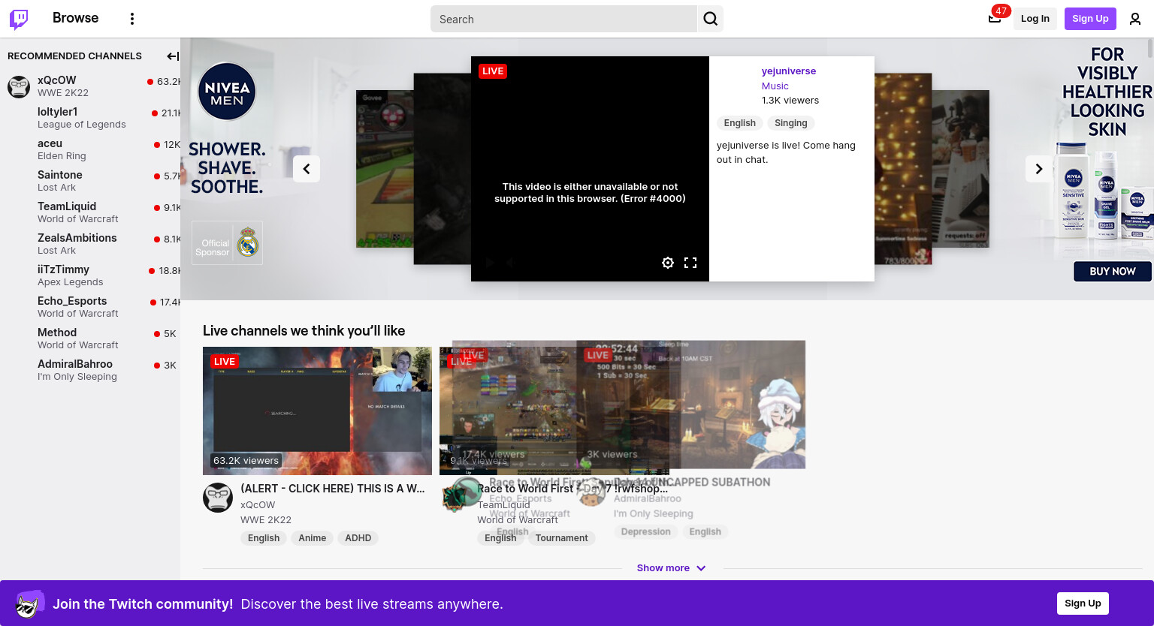Image resolution: width=1154 pixels, height=626 pixels.
Task: Click Sign Up in purple banner
Action: point(1083,603)
